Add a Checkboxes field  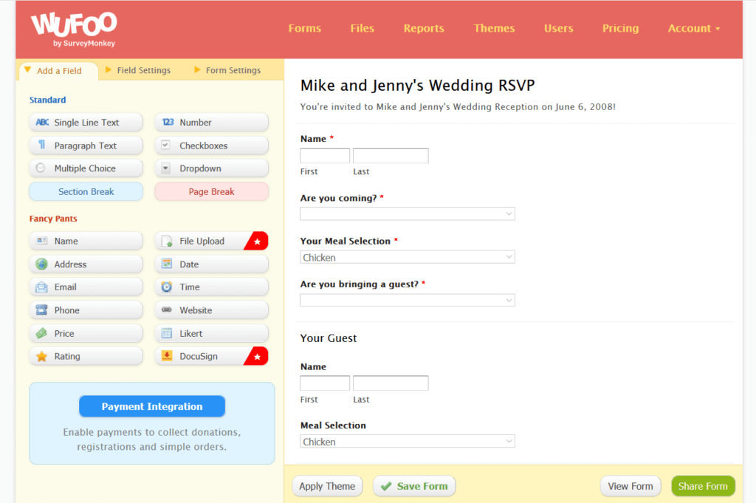point(211,145)
